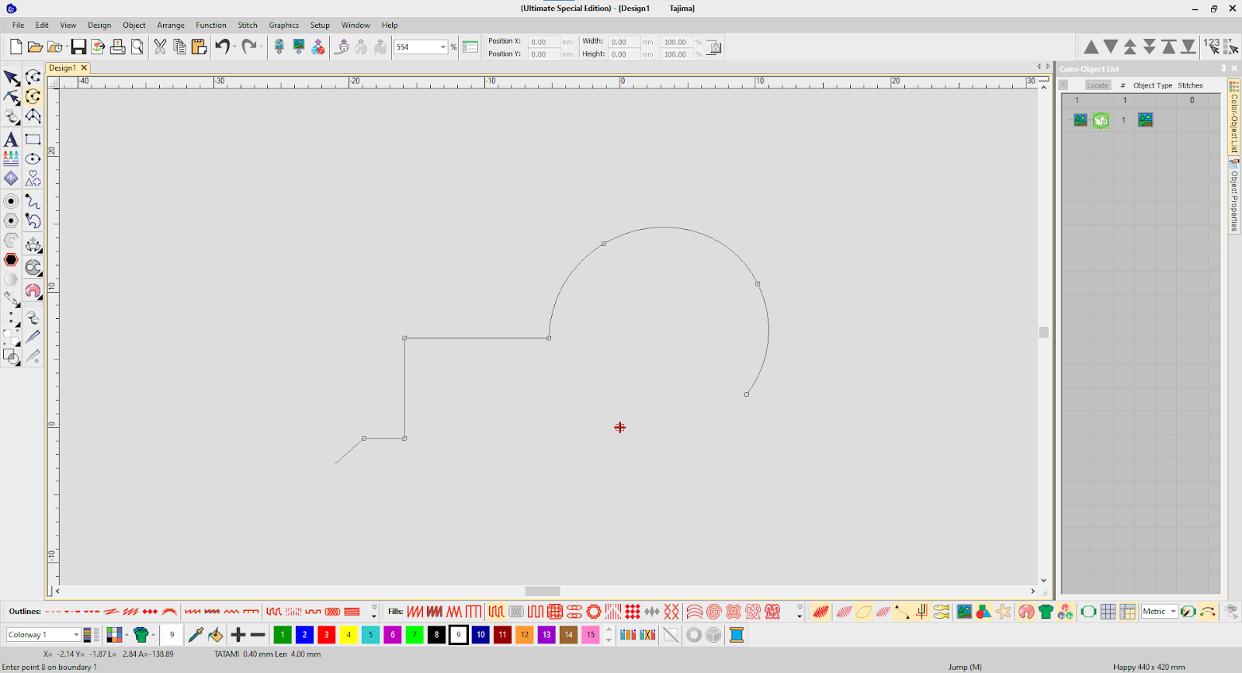This screenshot has width=1242, height=673.
Task: Open the Stitch menu
Action: (248, 25)
